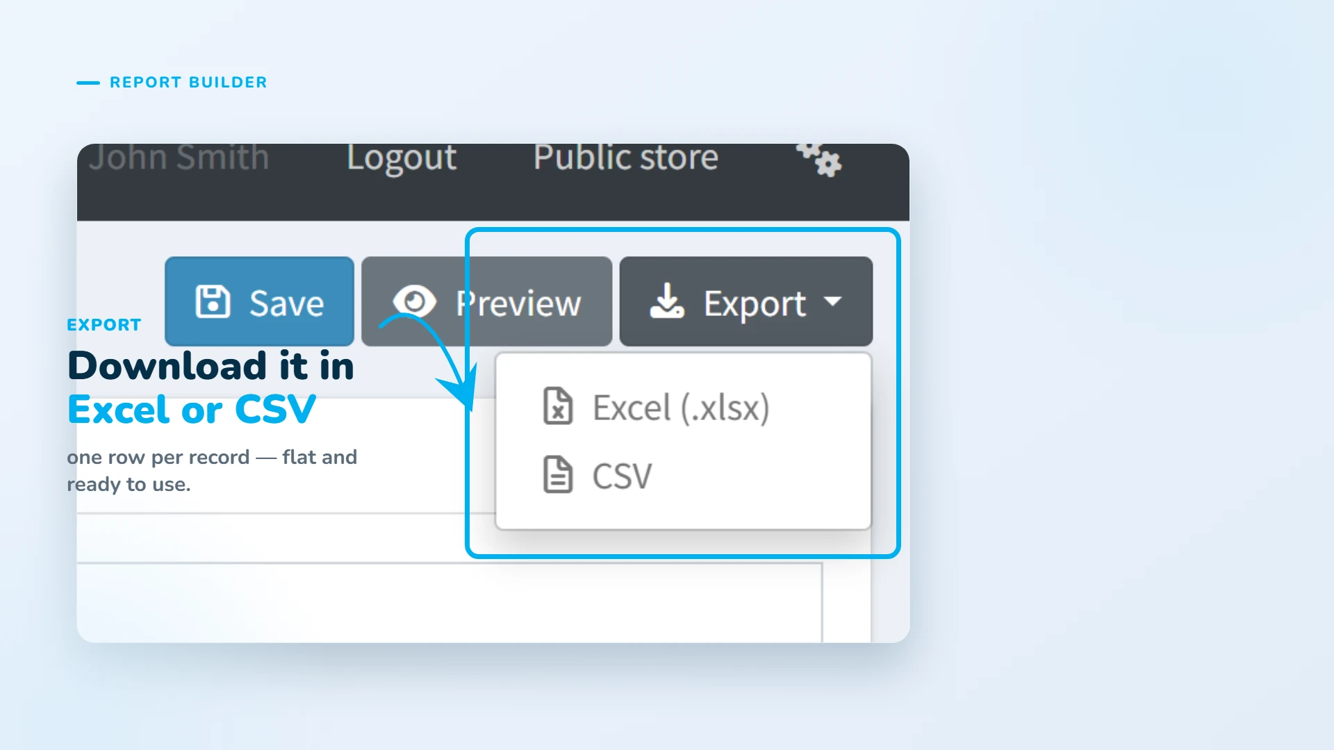Click the Excel file icon
Image resolution: width=1334 pixels, height=750 pixels.
point(558,406)
